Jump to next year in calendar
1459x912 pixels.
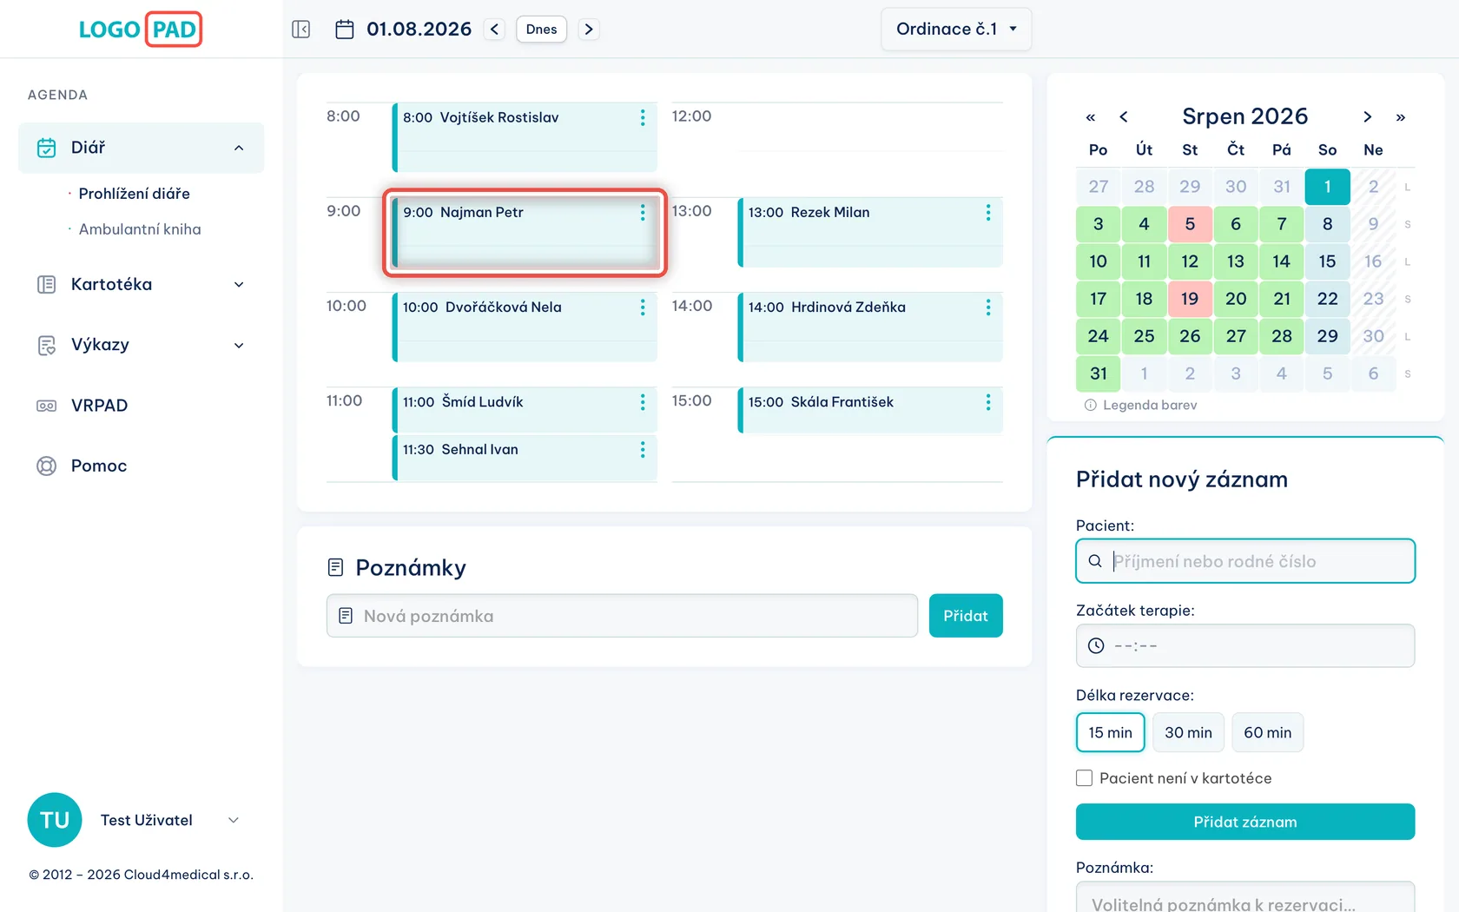click(1401, 117)
